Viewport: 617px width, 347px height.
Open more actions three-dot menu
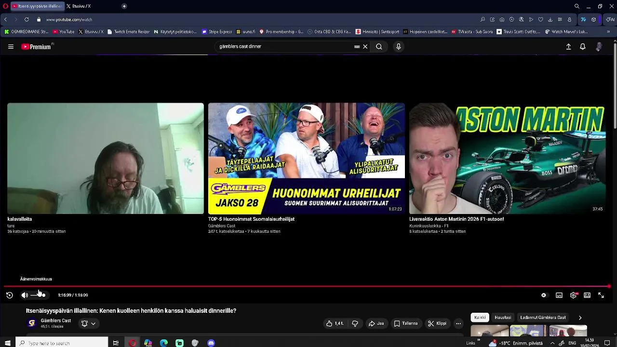(x=458, y=323)
